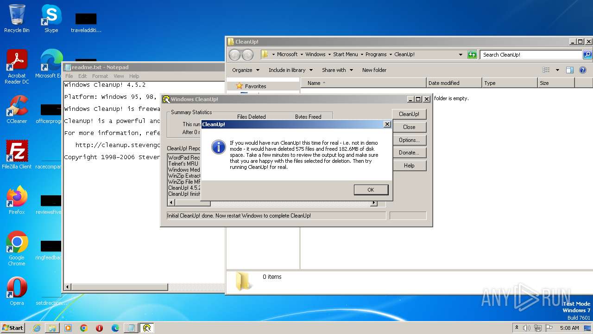The width and height of the screenshot is (593, 334).
Task: Open Notepad View menu
Action: (x=119, y=76)
